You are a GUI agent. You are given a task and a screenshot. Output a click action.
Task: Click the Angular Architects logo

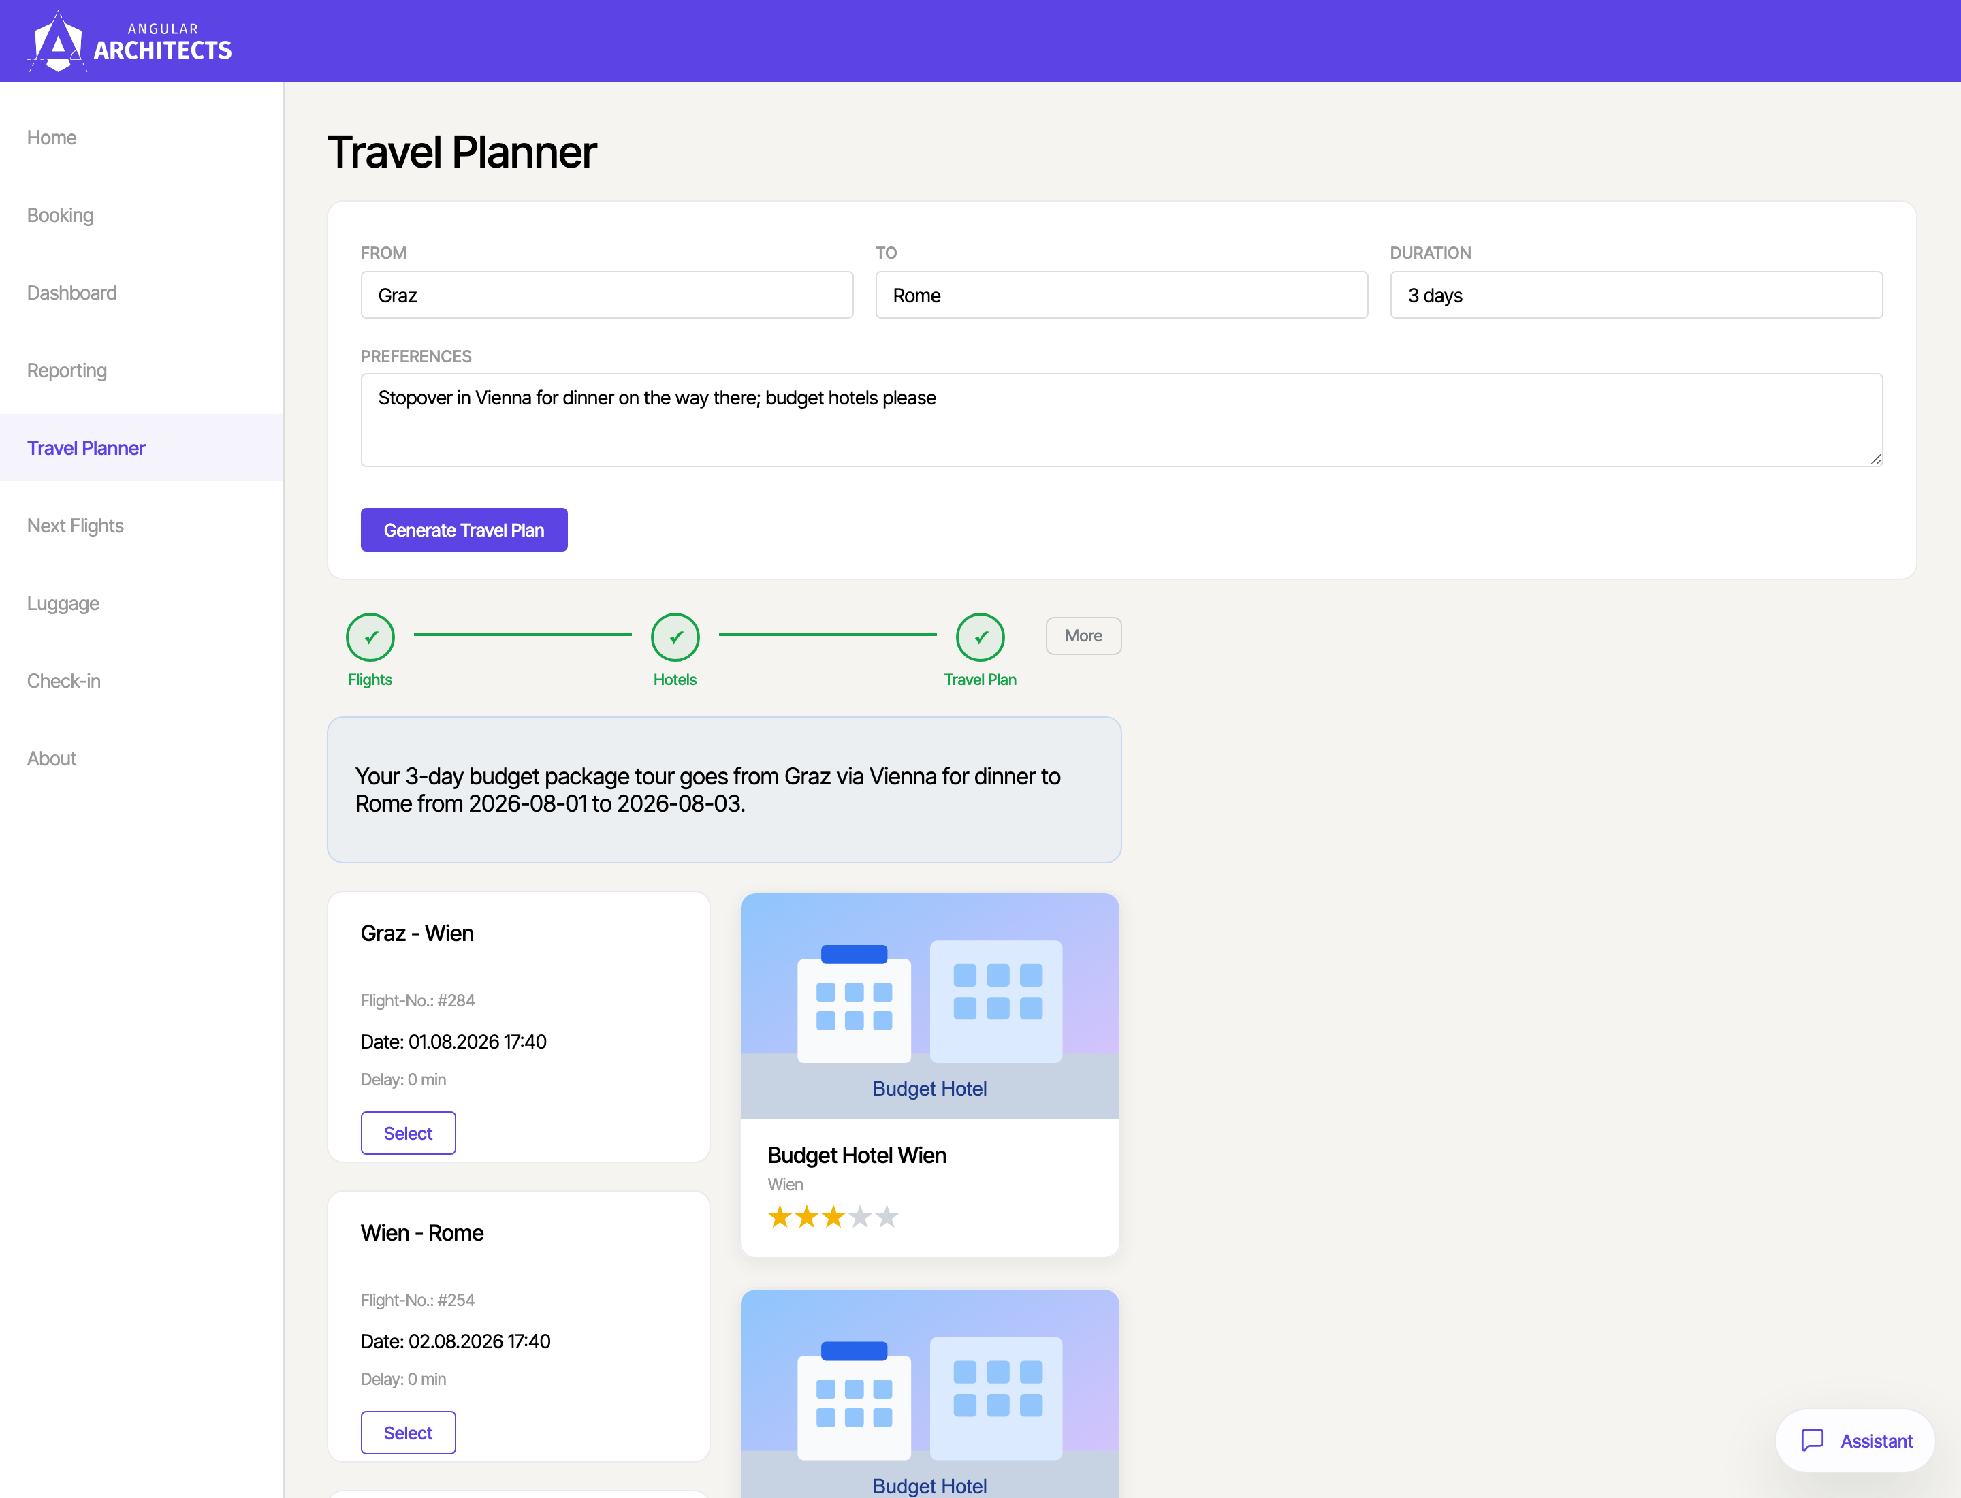pyautogui.click(x=129, y=41)
